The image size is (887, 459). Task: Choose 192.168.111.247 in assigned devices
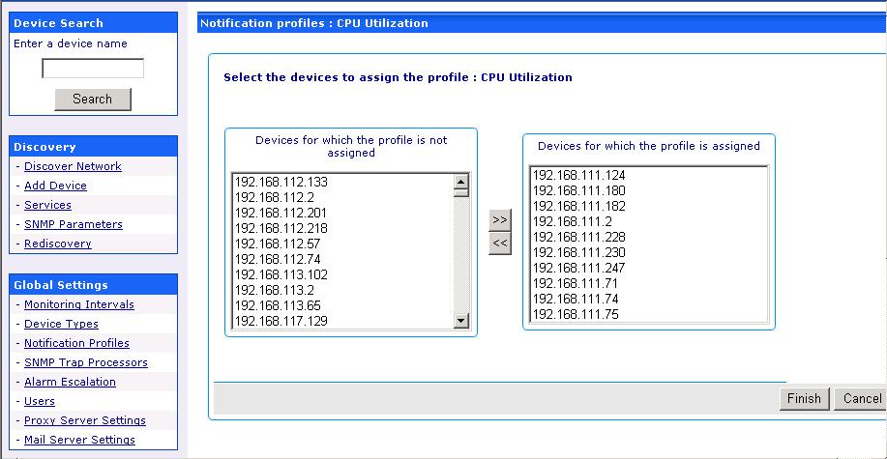[579, 268]
